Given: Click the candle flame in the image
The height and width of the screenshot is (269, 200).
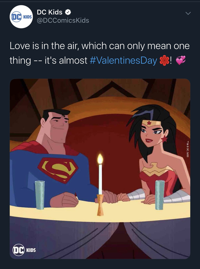Looking at the screenshot, I should point(100,159).
